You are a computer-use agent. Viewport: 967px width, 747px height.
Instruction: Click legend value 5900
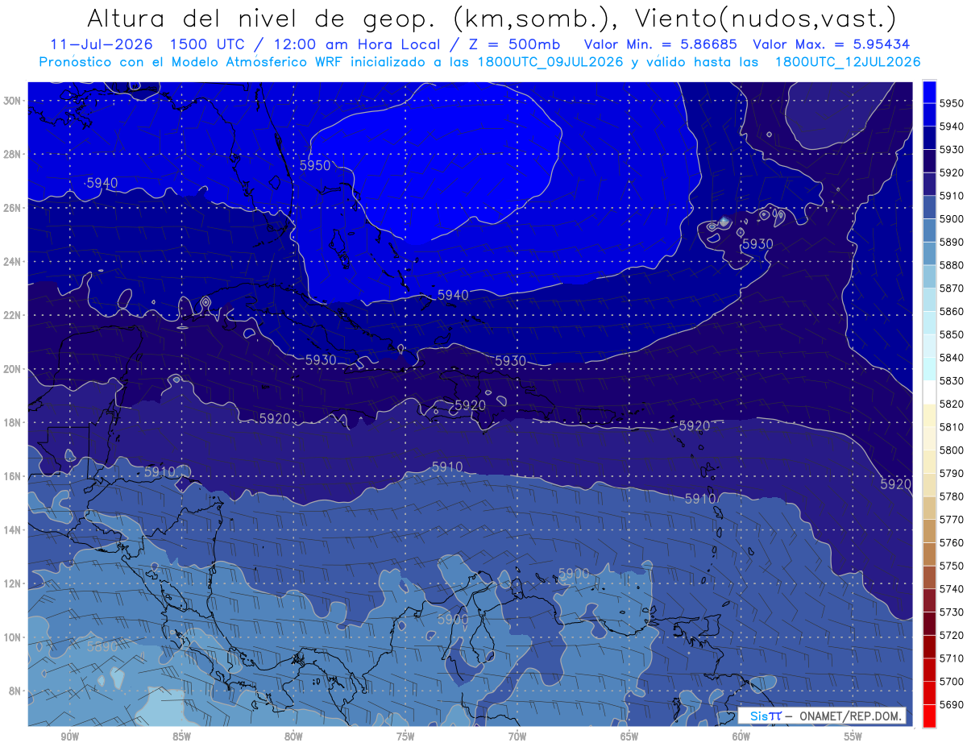tap(952, 219)
